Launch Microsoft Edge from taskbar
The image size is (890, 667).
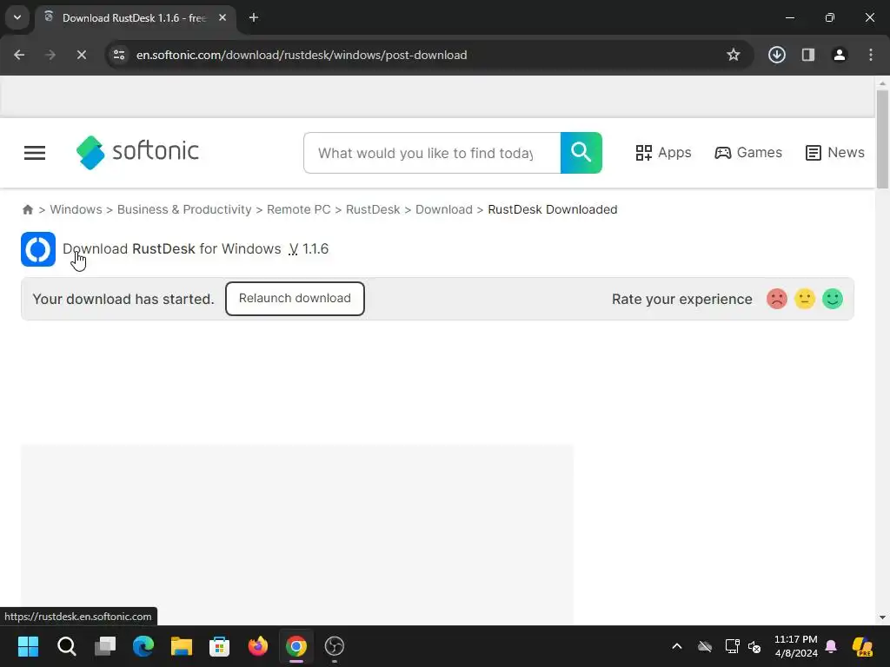[143, 646]
